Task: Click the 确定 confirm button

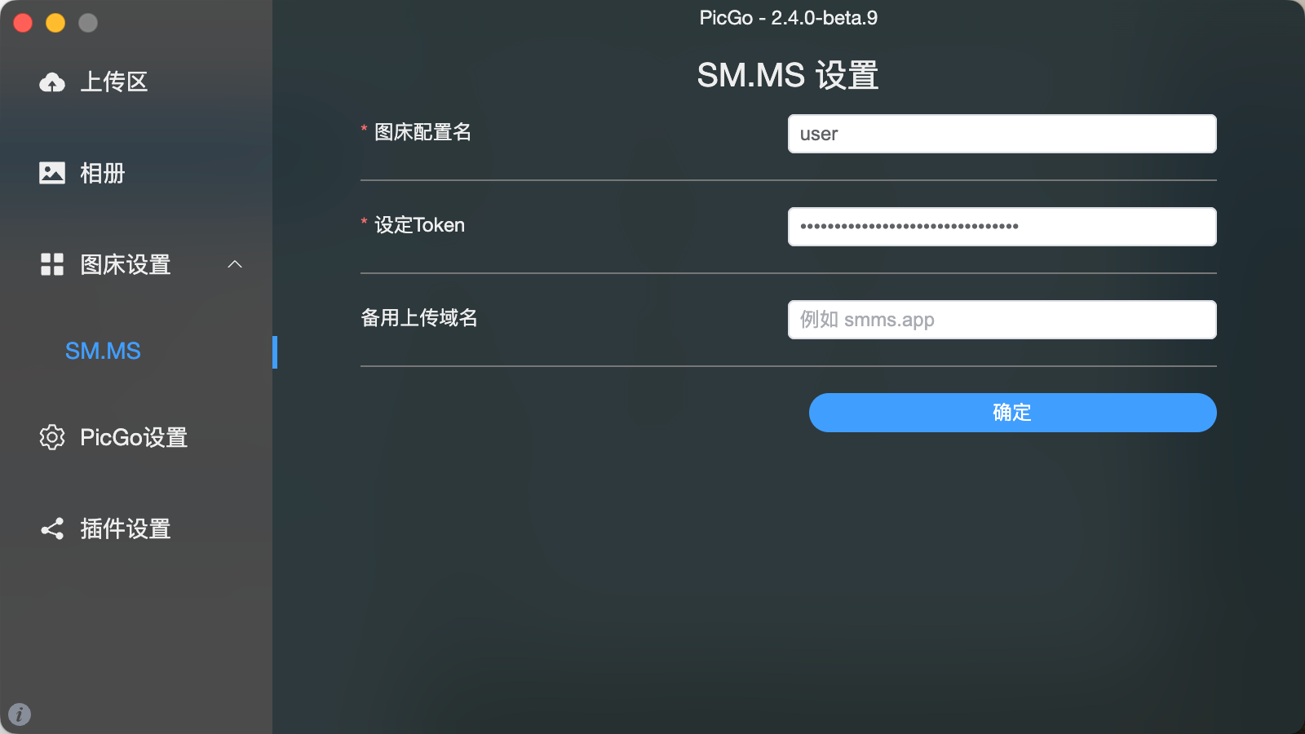Action: tap(1013, 413)
